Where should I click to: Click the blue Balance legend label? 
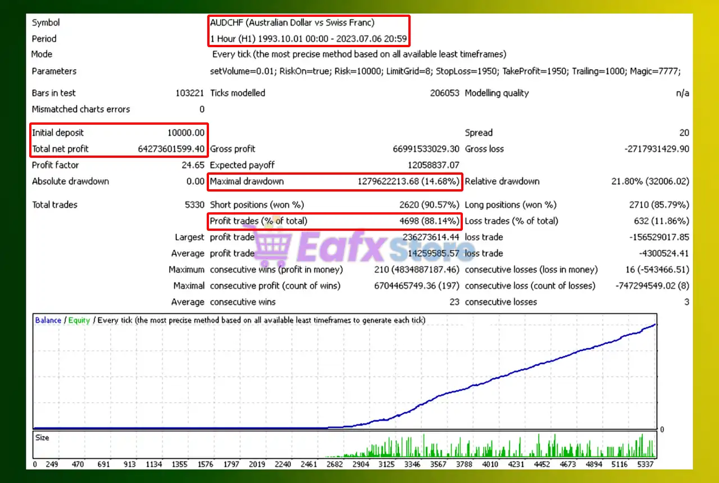click(x=48, y=320)
